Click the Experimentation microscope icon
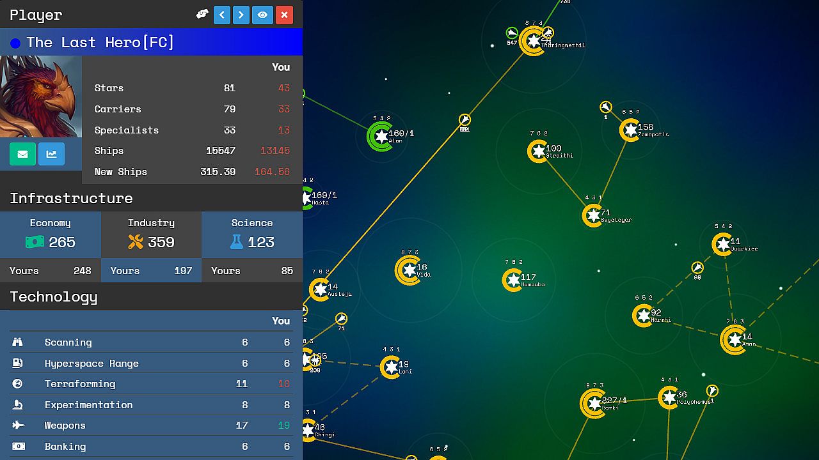This screenshot has height=460, width=819. coord(17,404)
